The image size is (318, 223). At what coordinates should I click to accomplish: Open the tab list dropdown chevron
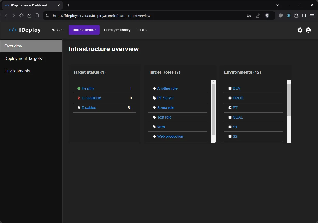277,5
